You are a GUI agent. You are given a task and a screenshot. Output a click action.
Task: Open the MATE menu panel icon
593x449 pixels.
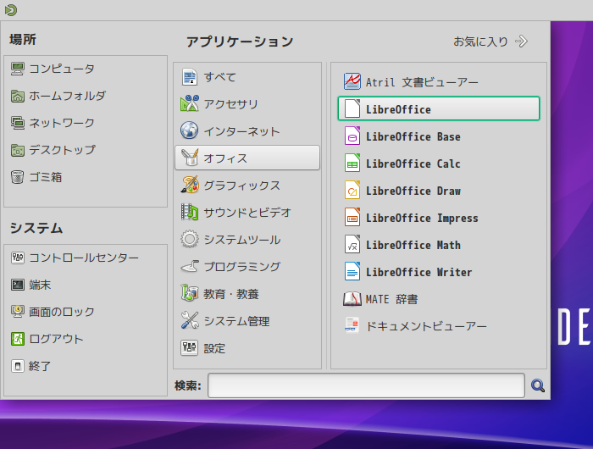pyautogui.click(x=10, y=10)
